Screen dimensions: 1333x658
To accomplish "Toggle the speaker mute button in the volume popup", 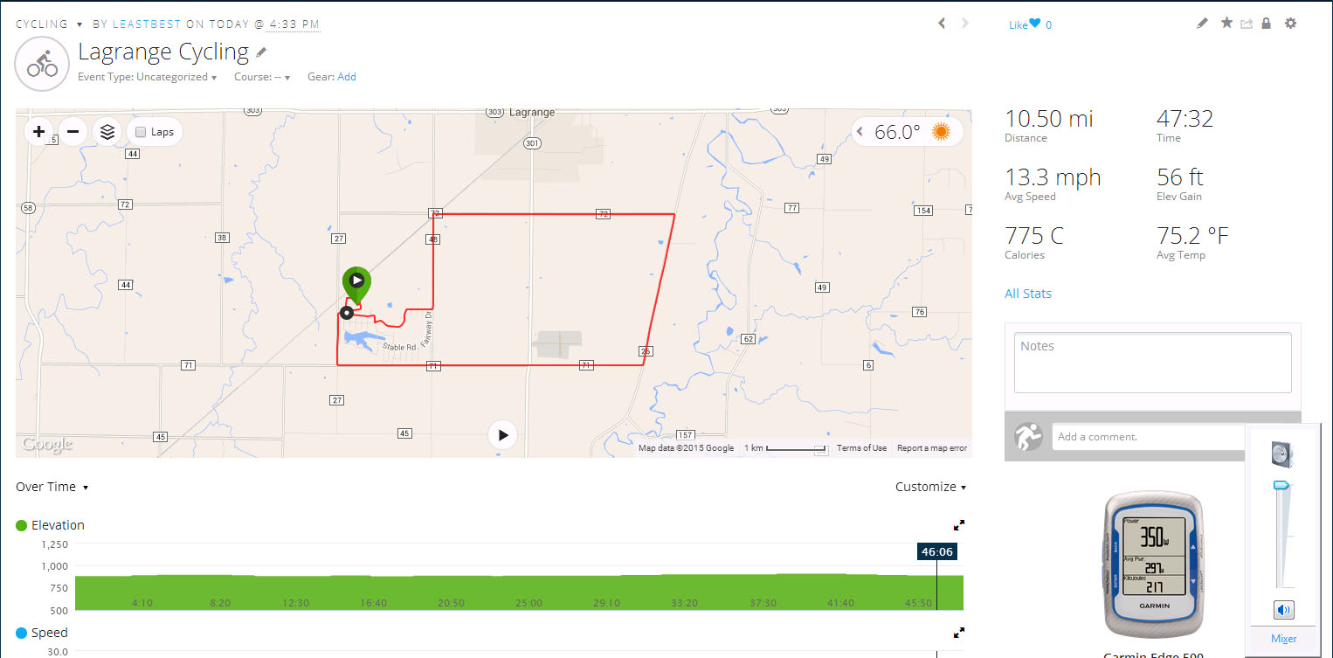I will [x=1283, y=610].
